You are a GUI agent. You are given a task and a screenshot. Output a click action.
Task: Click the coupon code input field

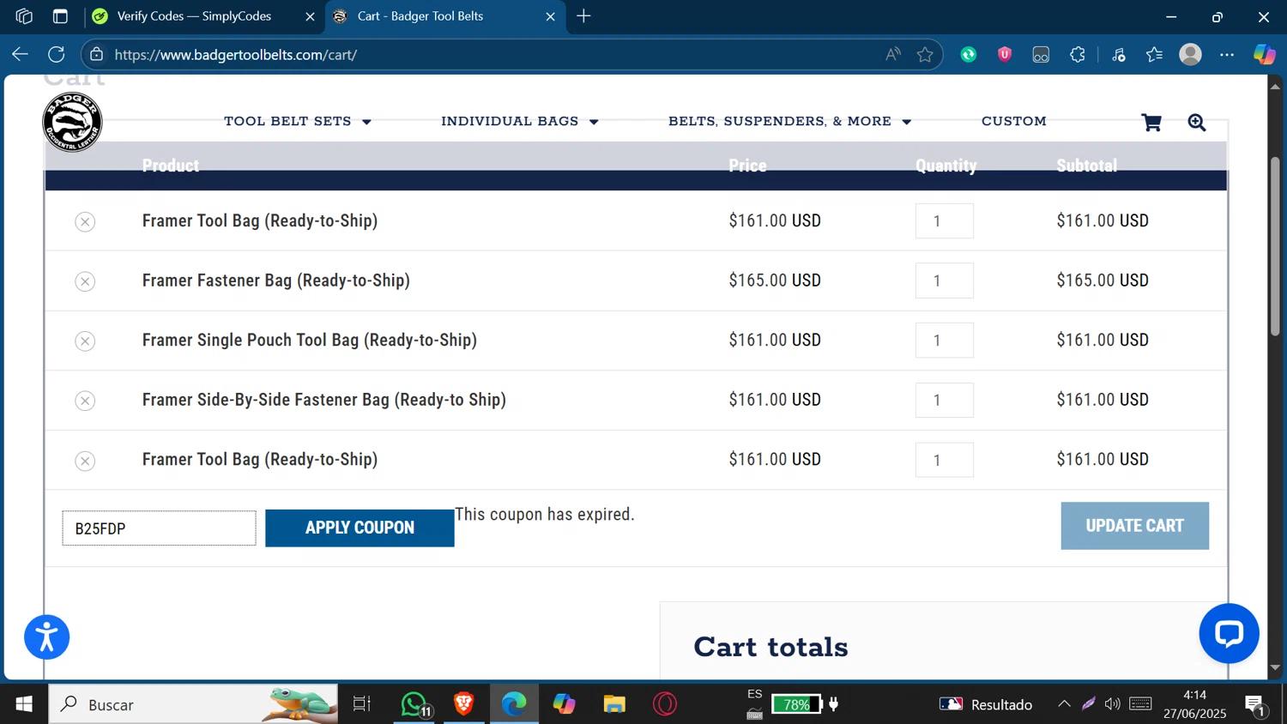[159, 528]
